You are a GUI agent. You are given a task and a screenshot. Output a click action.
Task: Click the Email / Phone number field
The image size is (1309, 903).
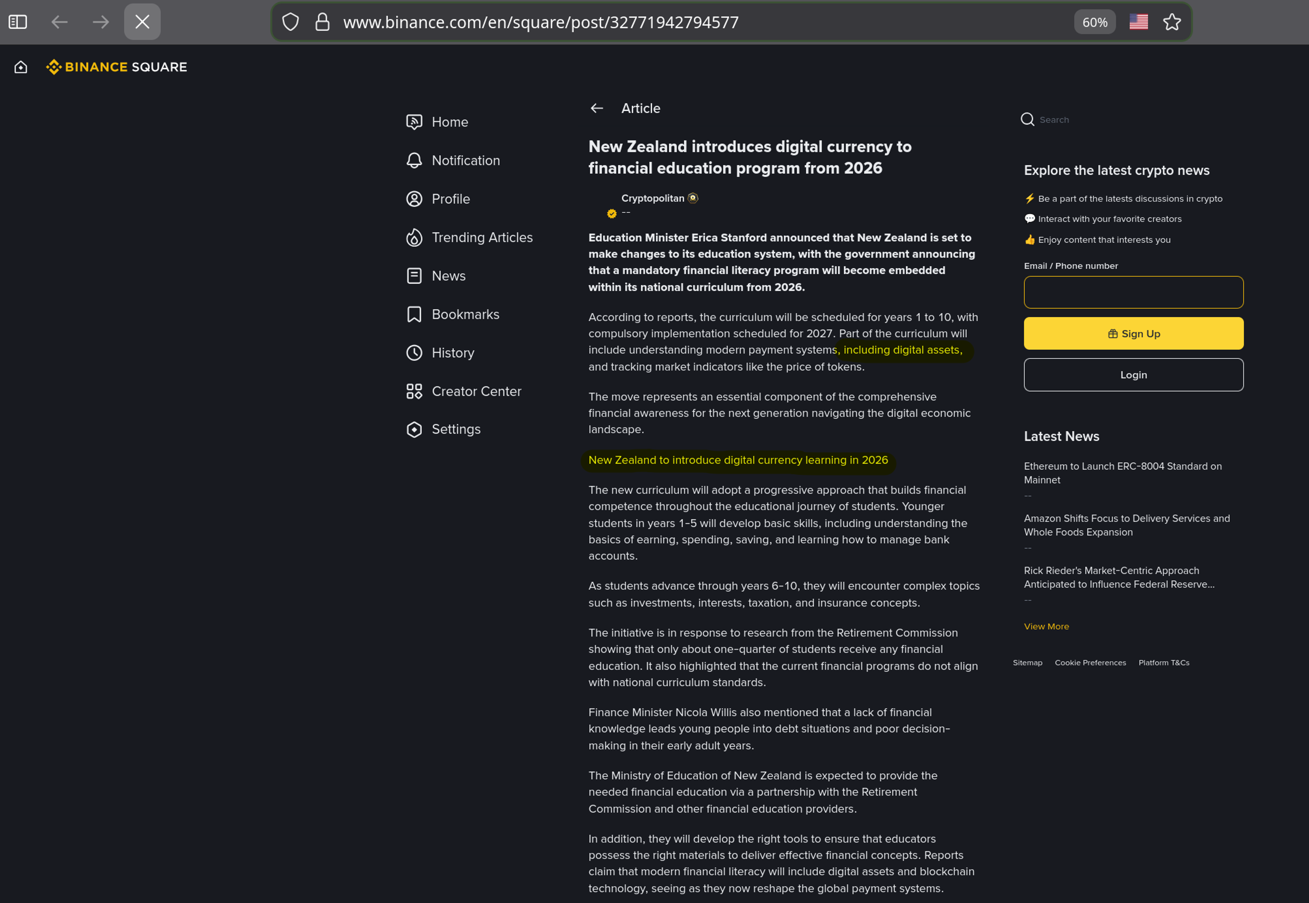pyautogui.click(x=1133, y=292)
